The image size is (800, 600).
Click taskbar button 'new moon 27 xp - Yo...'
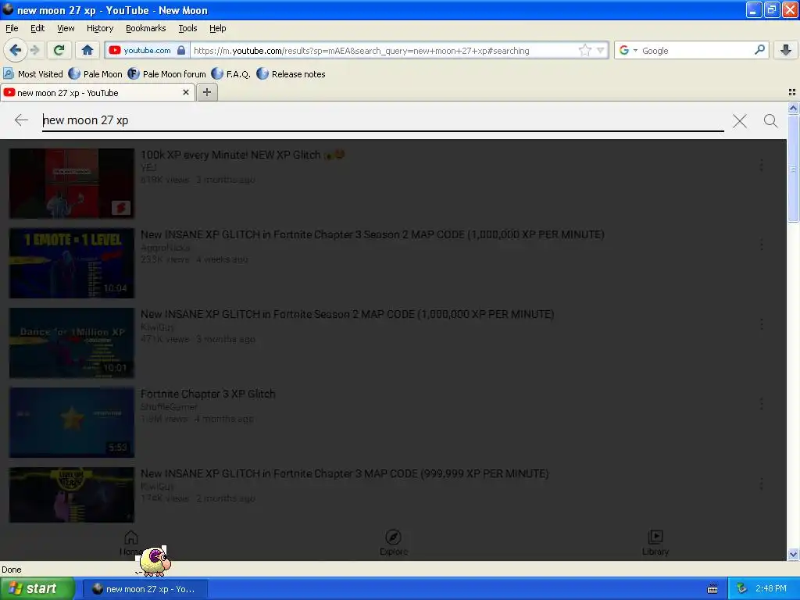[x=145, y=589]
